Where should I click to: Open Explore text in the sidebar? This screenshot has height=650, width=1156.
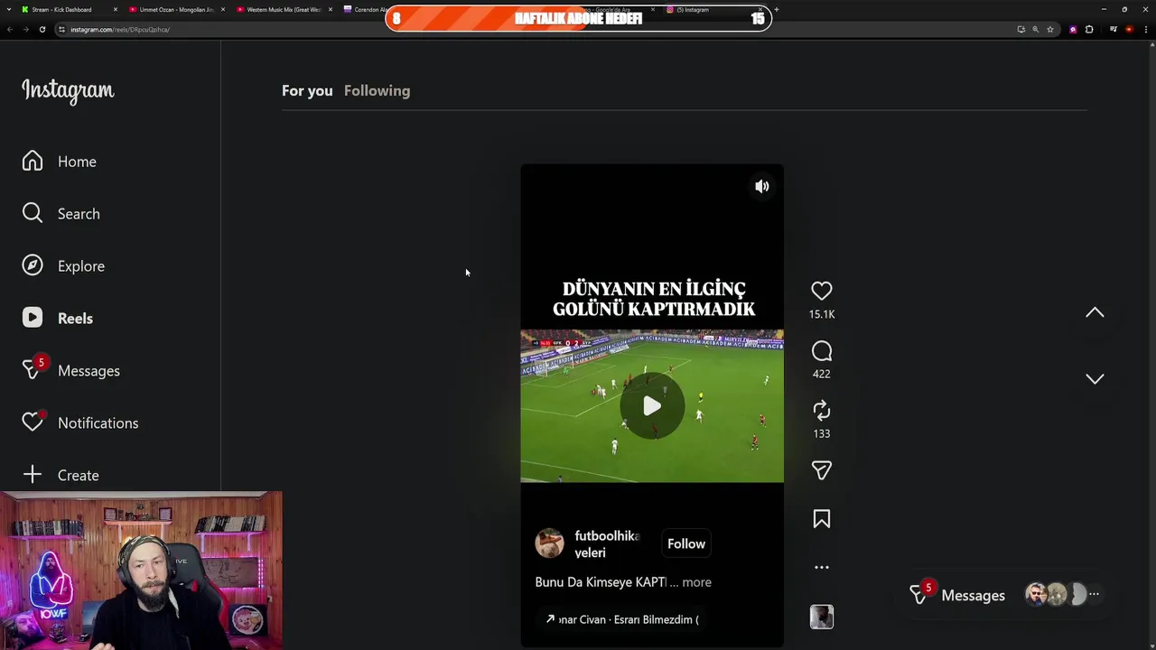point(81,266)
